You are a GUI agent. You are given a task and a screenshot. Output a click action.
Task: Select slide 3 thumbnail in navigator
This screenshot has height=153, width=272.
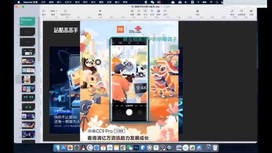(x=28, y=42)
